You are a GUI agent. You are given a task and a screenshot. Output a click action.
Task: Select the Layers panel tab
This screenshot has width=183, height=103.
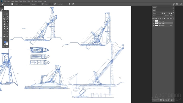154,10
